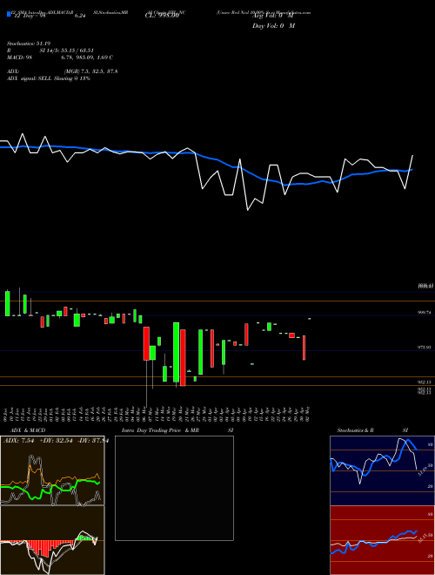Click the MACD histogram red bars panel
Image resolution: width=435 pixels, height=575 pixels.
coord(52,540)
